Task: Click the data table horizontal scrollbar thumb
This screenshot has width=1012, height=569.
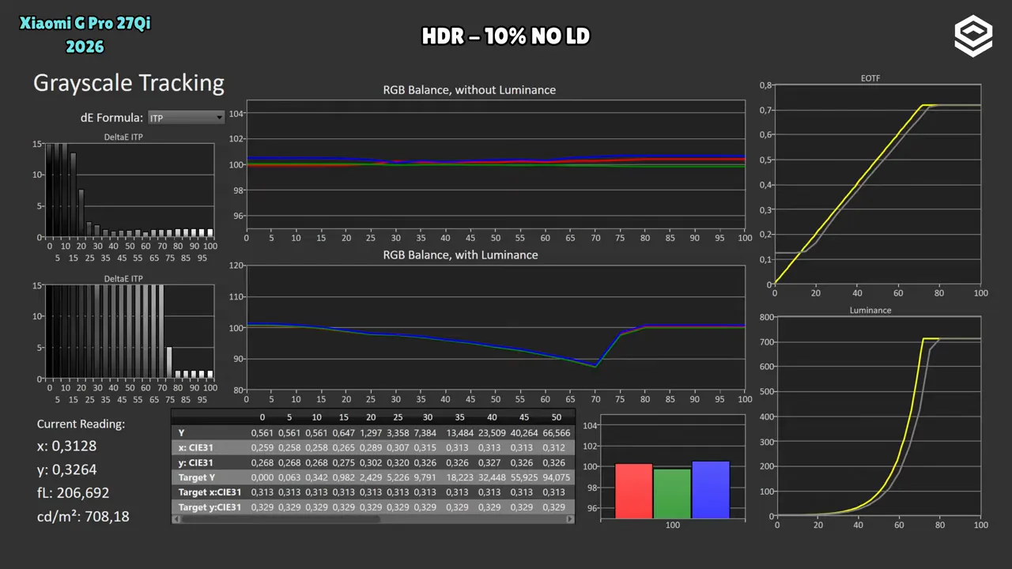Action: (281, 519)
